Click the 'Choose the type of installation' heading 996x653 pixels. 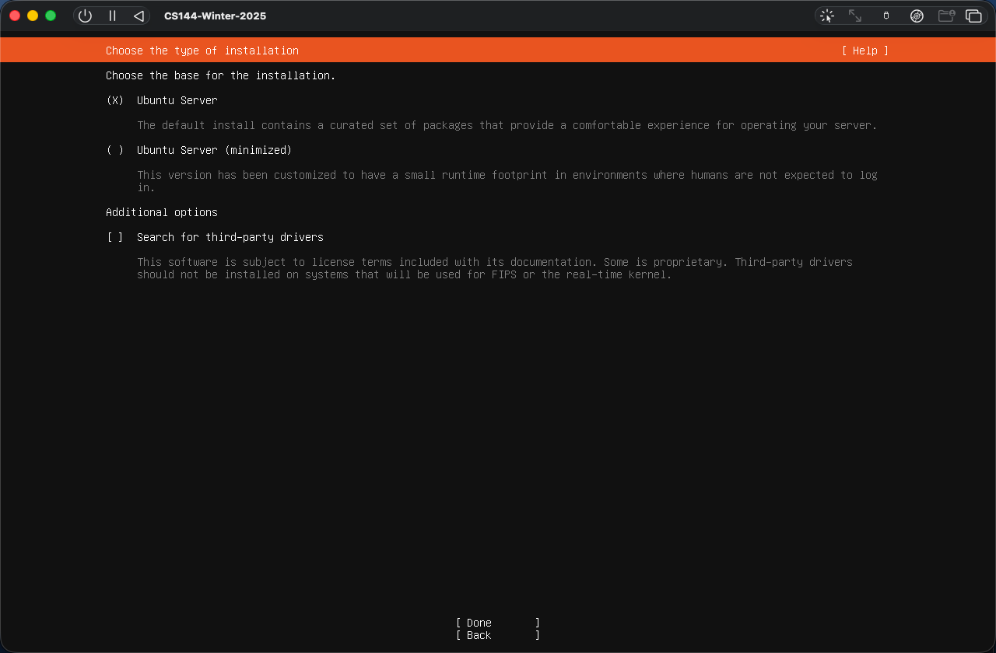(202, 51)
